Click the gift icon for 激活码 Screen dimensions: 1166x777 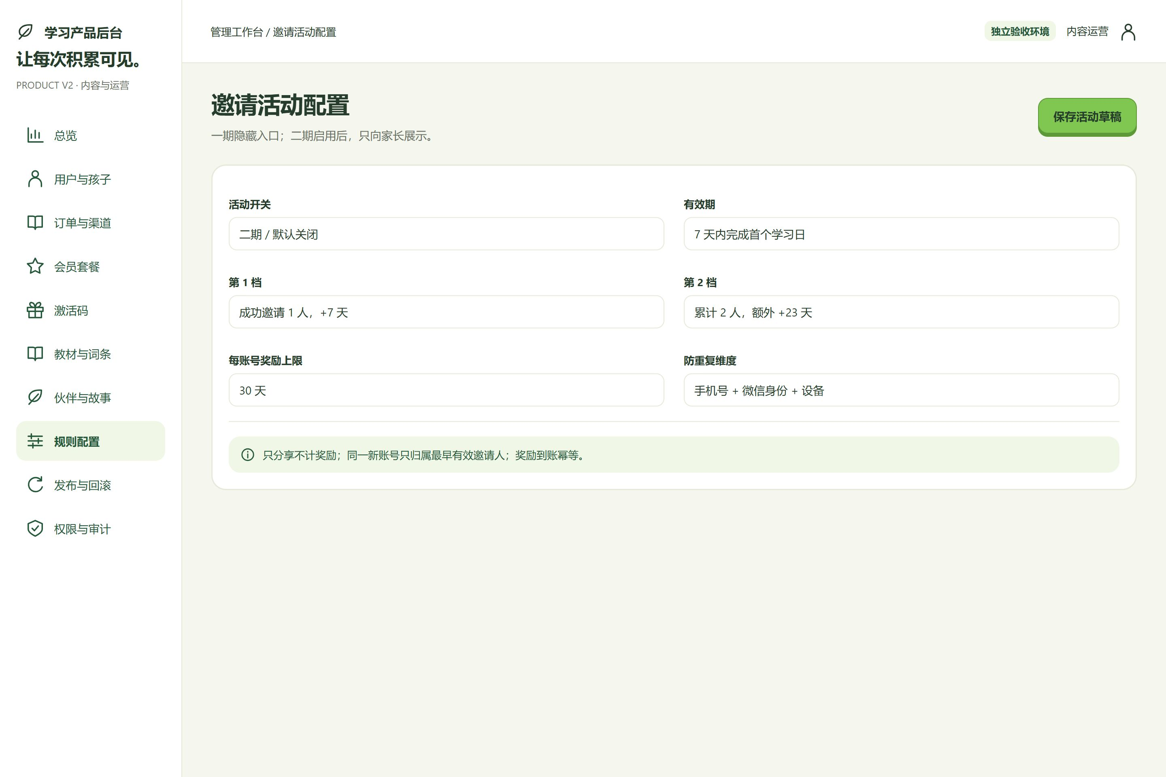pyautogui.click(x=35, y=310)
